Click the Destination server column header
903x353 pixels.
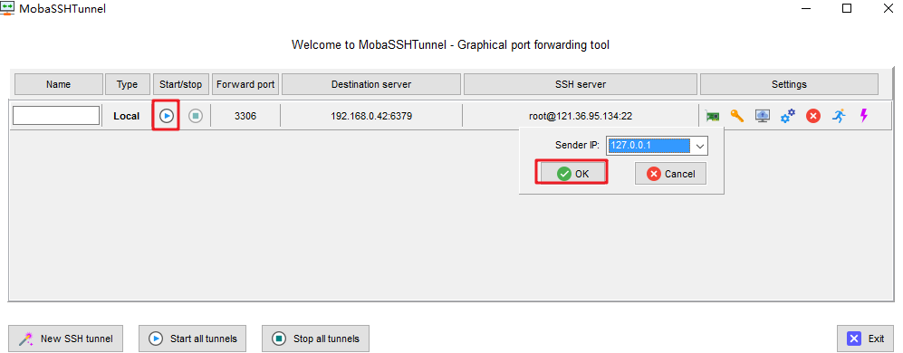pos(371,84)
